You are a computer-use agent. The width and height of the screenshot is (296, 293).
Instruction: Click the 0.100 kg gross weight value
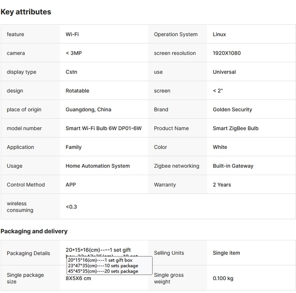pos(223,278)
